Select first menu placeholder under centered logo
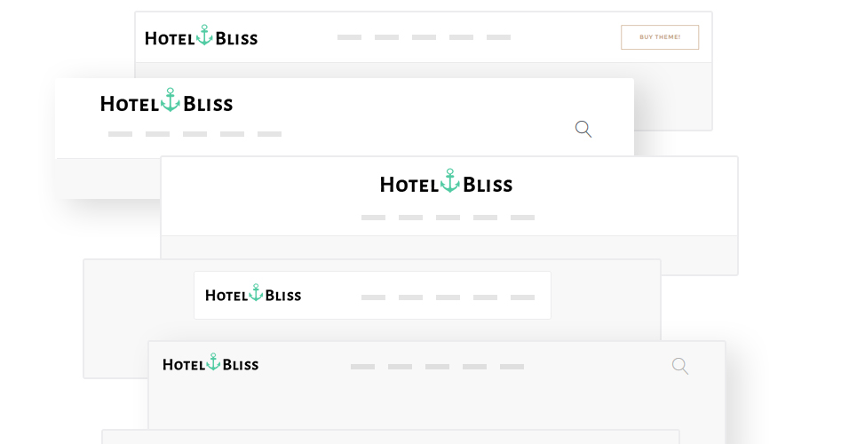The image size is (857, 444). coord(373,218)
